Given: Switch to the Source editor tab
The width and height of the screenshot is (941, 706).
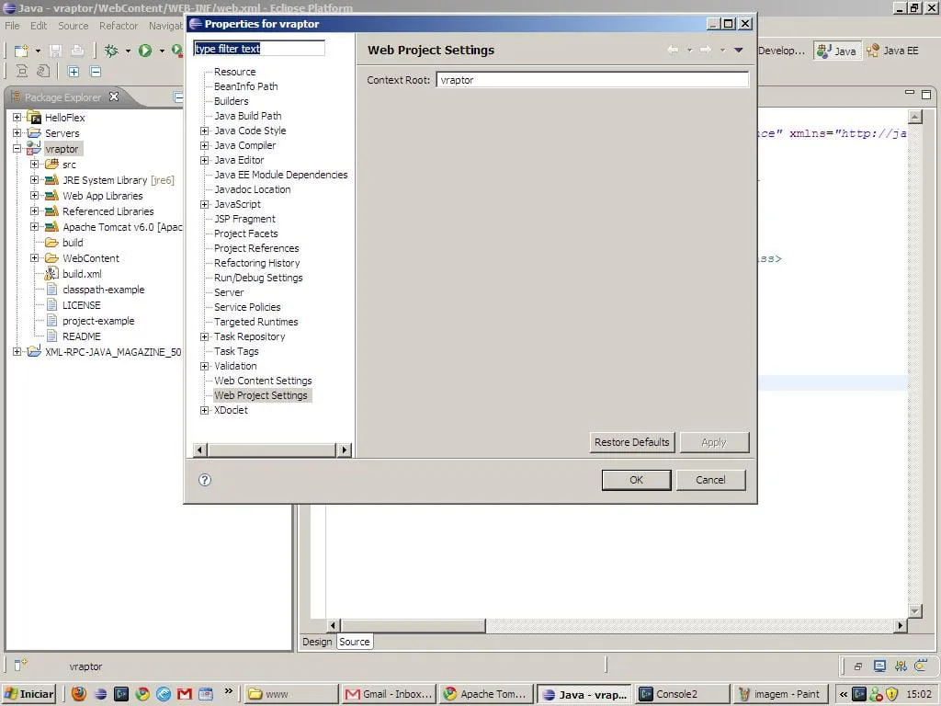Looking at the screenshot, I should pyautogui.click(x=354, y=642).
